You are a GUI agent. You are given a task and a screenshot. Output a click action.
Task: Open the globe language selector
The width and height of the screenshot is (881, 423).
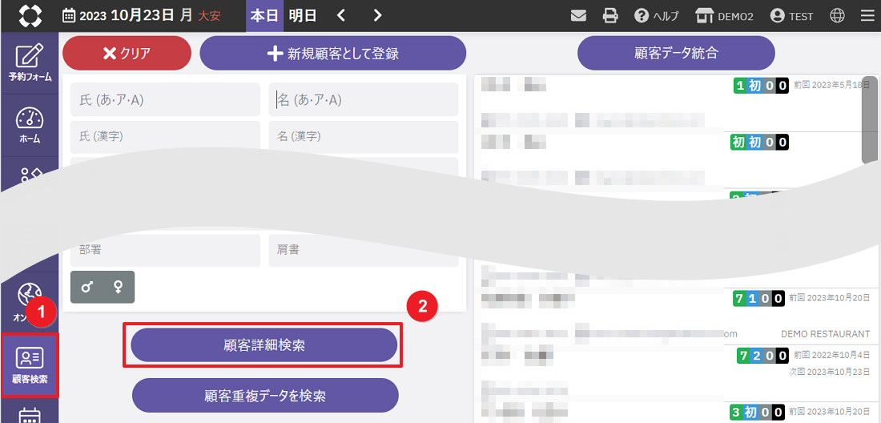click(837, 16)
